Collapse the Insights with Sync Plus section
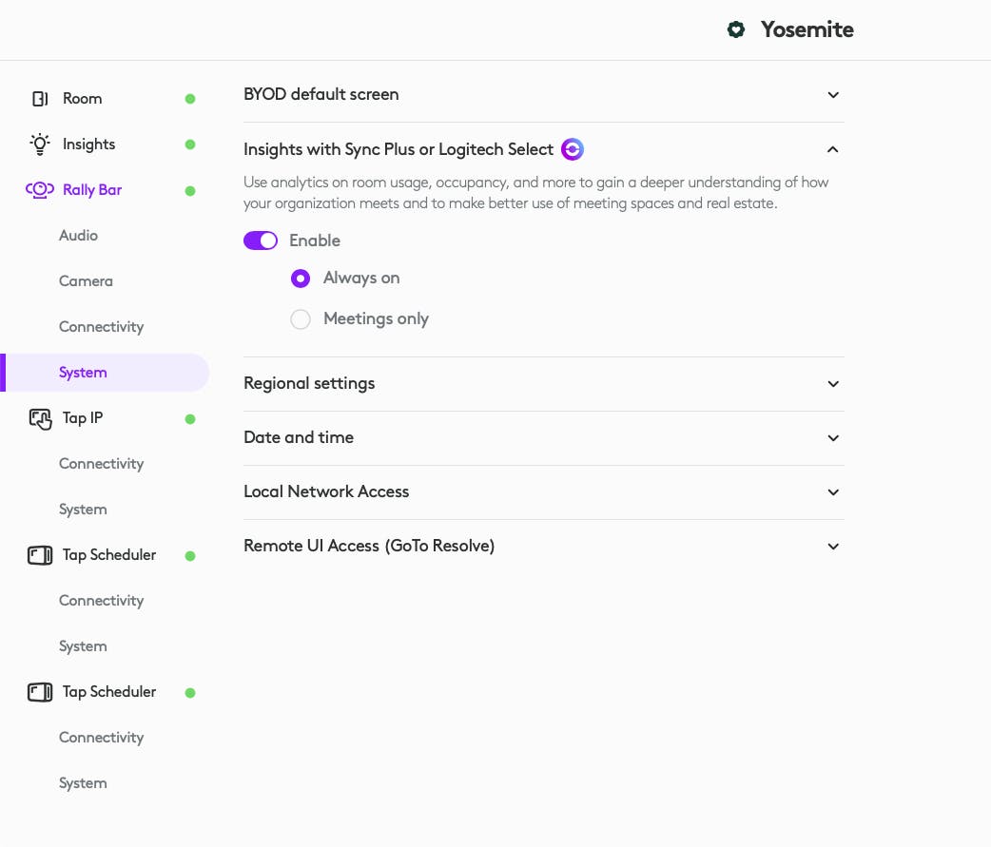 (x=833, y=149)
